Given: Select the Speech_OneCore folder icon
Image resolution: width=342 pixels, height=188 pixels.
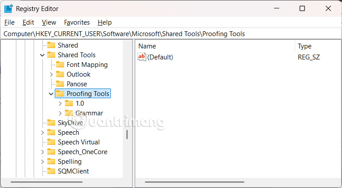Looking at the screenshot, I should [x=51, y=152].
